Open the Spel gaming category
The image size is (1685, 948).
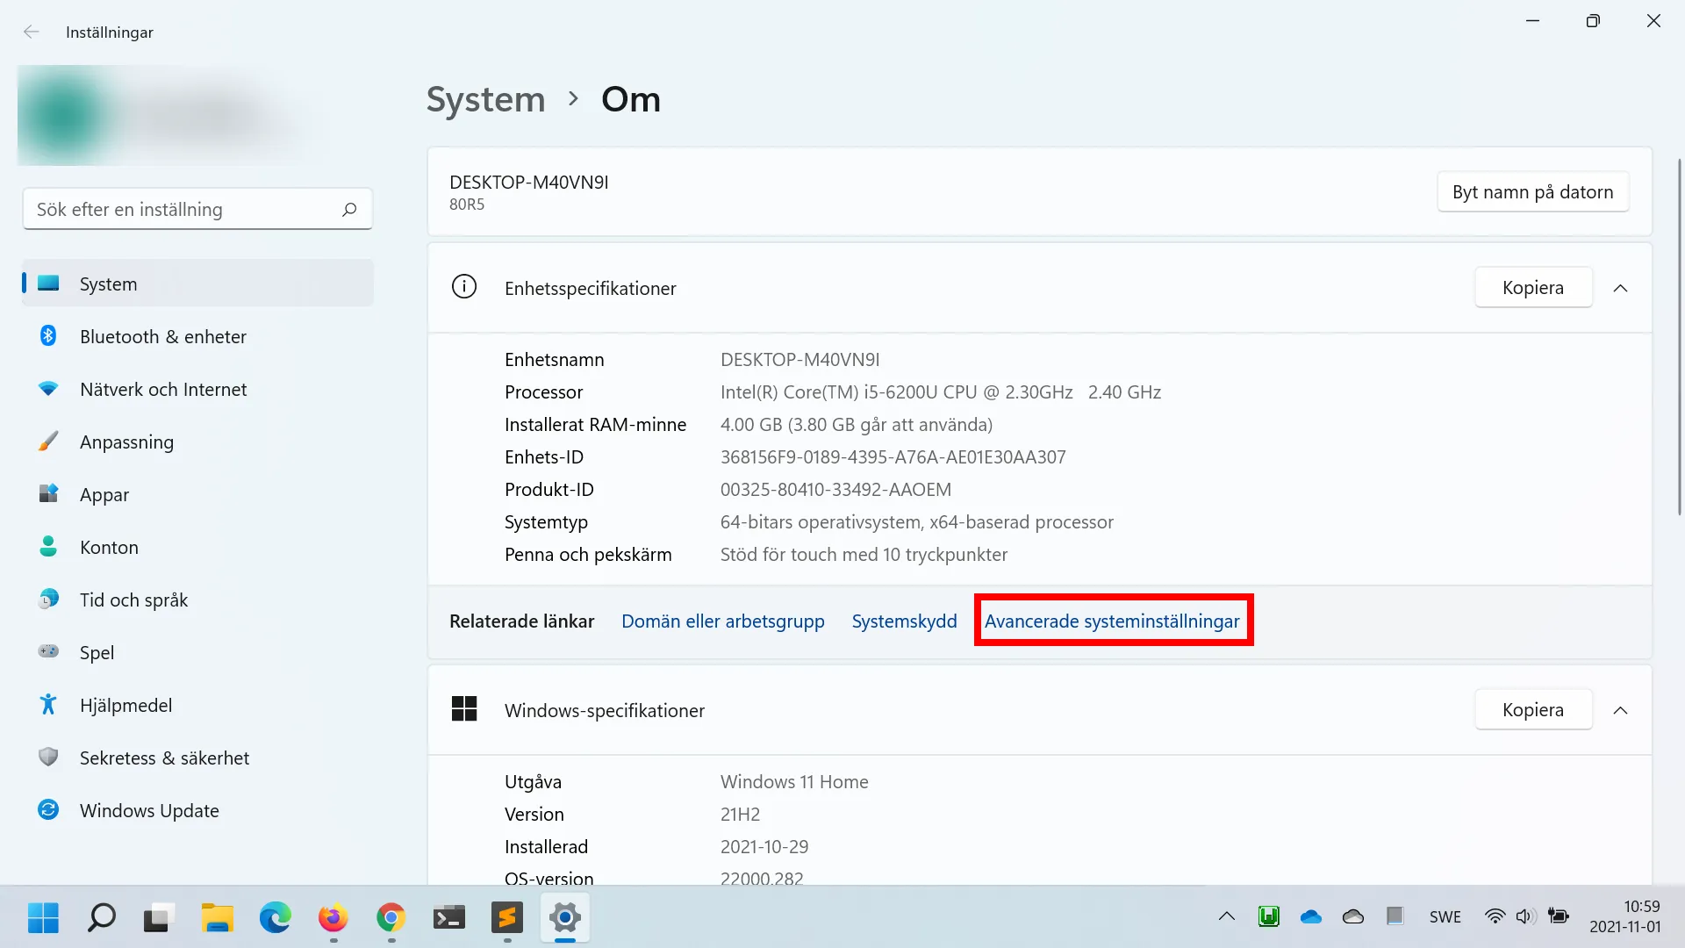coord(97,652)
